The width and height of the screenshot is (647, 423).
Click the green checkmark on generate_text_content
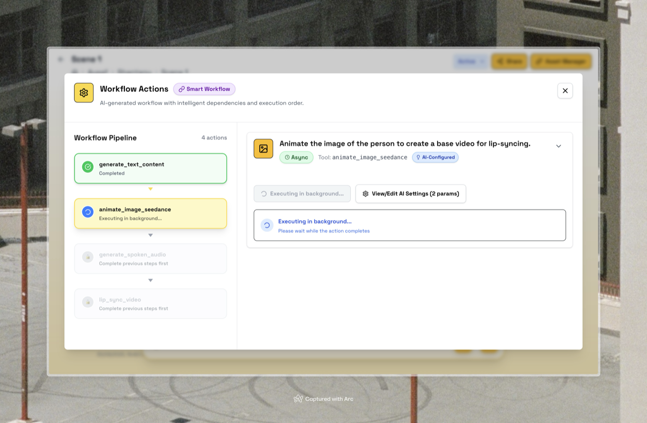coord(88,167)
